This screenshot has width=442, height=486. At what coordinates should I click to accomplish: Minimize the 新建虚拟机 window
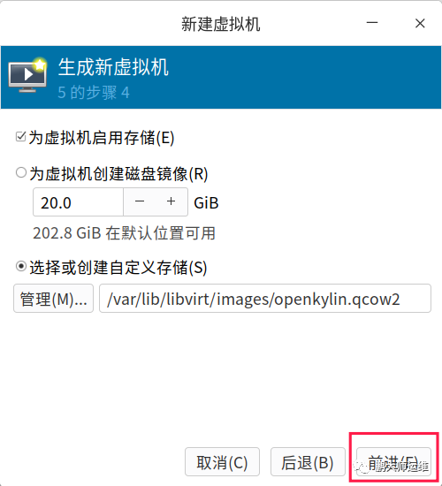coord(372,23)
